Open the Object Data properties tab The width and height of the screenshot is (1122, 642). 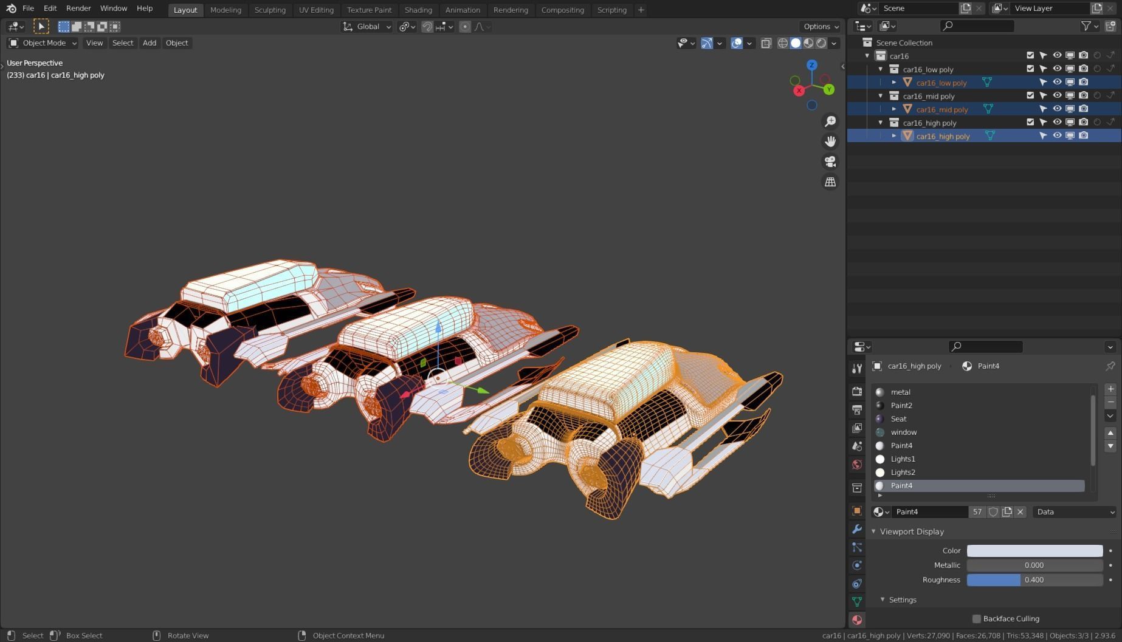tap(856, 601)
